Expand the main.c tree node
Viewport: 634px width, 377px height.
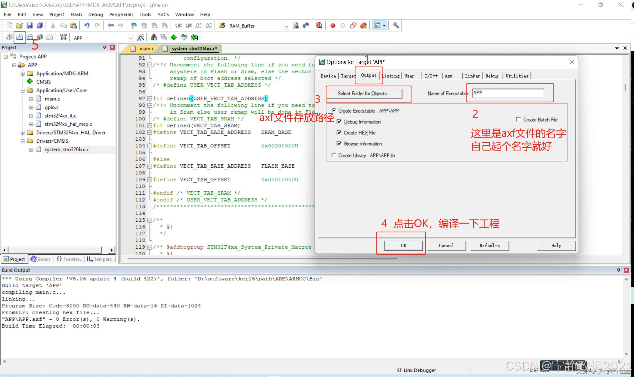(x=31, y=99)
